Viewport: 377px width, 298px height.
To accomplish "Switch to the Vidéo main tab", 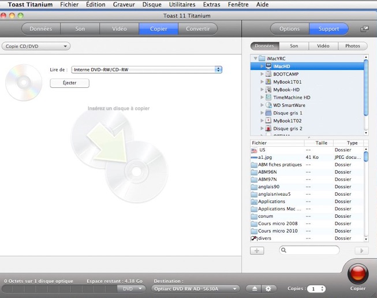I will [120, 29].
